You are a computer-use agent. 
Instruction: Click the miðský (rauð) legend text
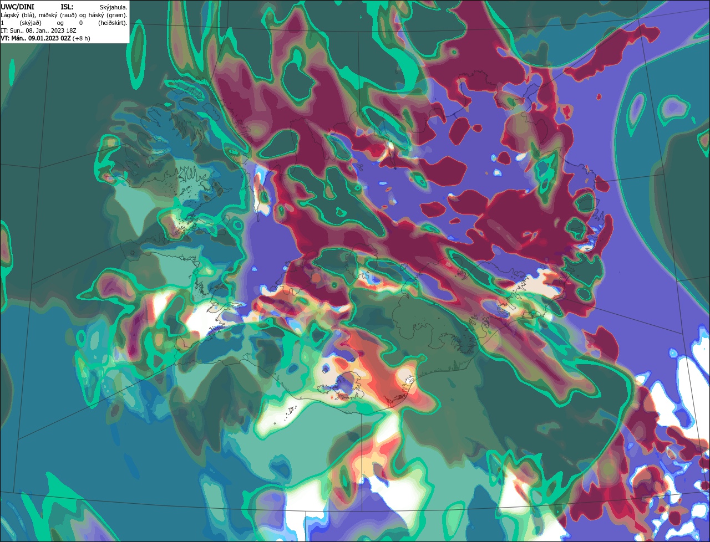[x=59, y=15]
